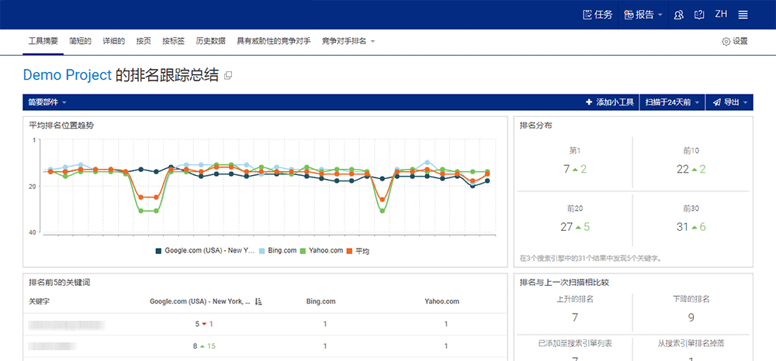Click 已添加至搜索引擎列表 label
This screenshot has height=361, width=776.
[574, 342]
